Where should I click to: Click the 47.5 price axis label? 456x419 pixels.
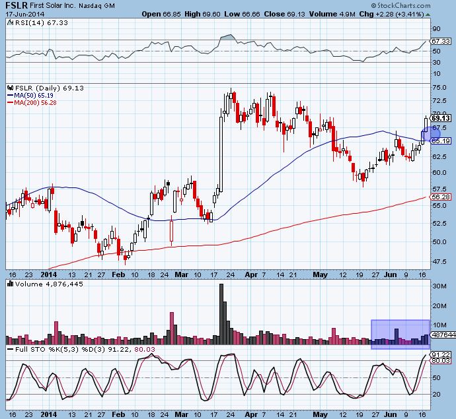(x=439, y=261)
